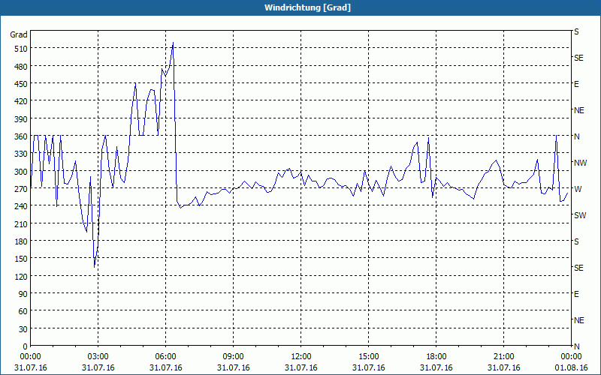Viewport: 601px width, 375px height.
Task: Click the wind direction peak near 06:20
Action: (174, 43)
